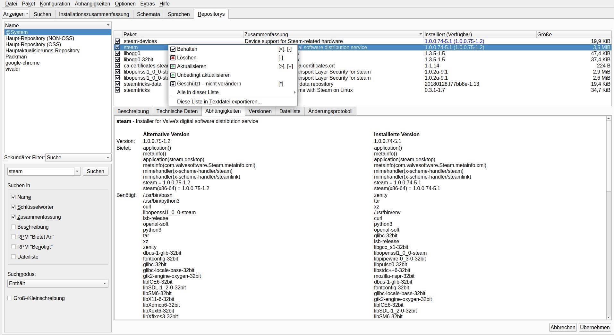Click the Name column header sort arrow
This screenshot has width=614, height=335.
(108, 25)
